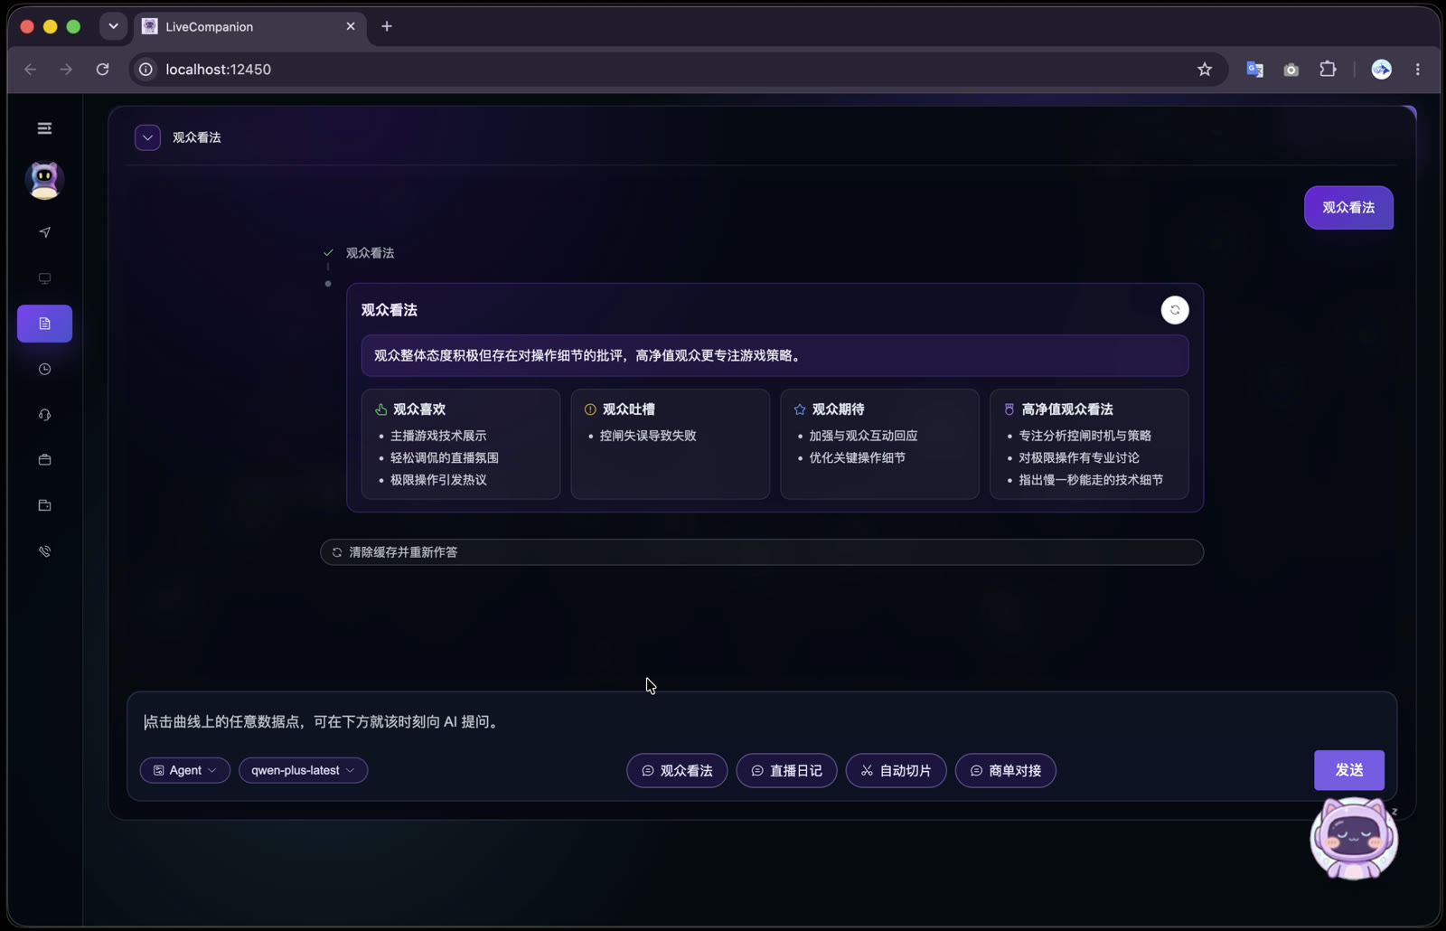Open the headset support icon in sidebar

(x=44, y=415)
